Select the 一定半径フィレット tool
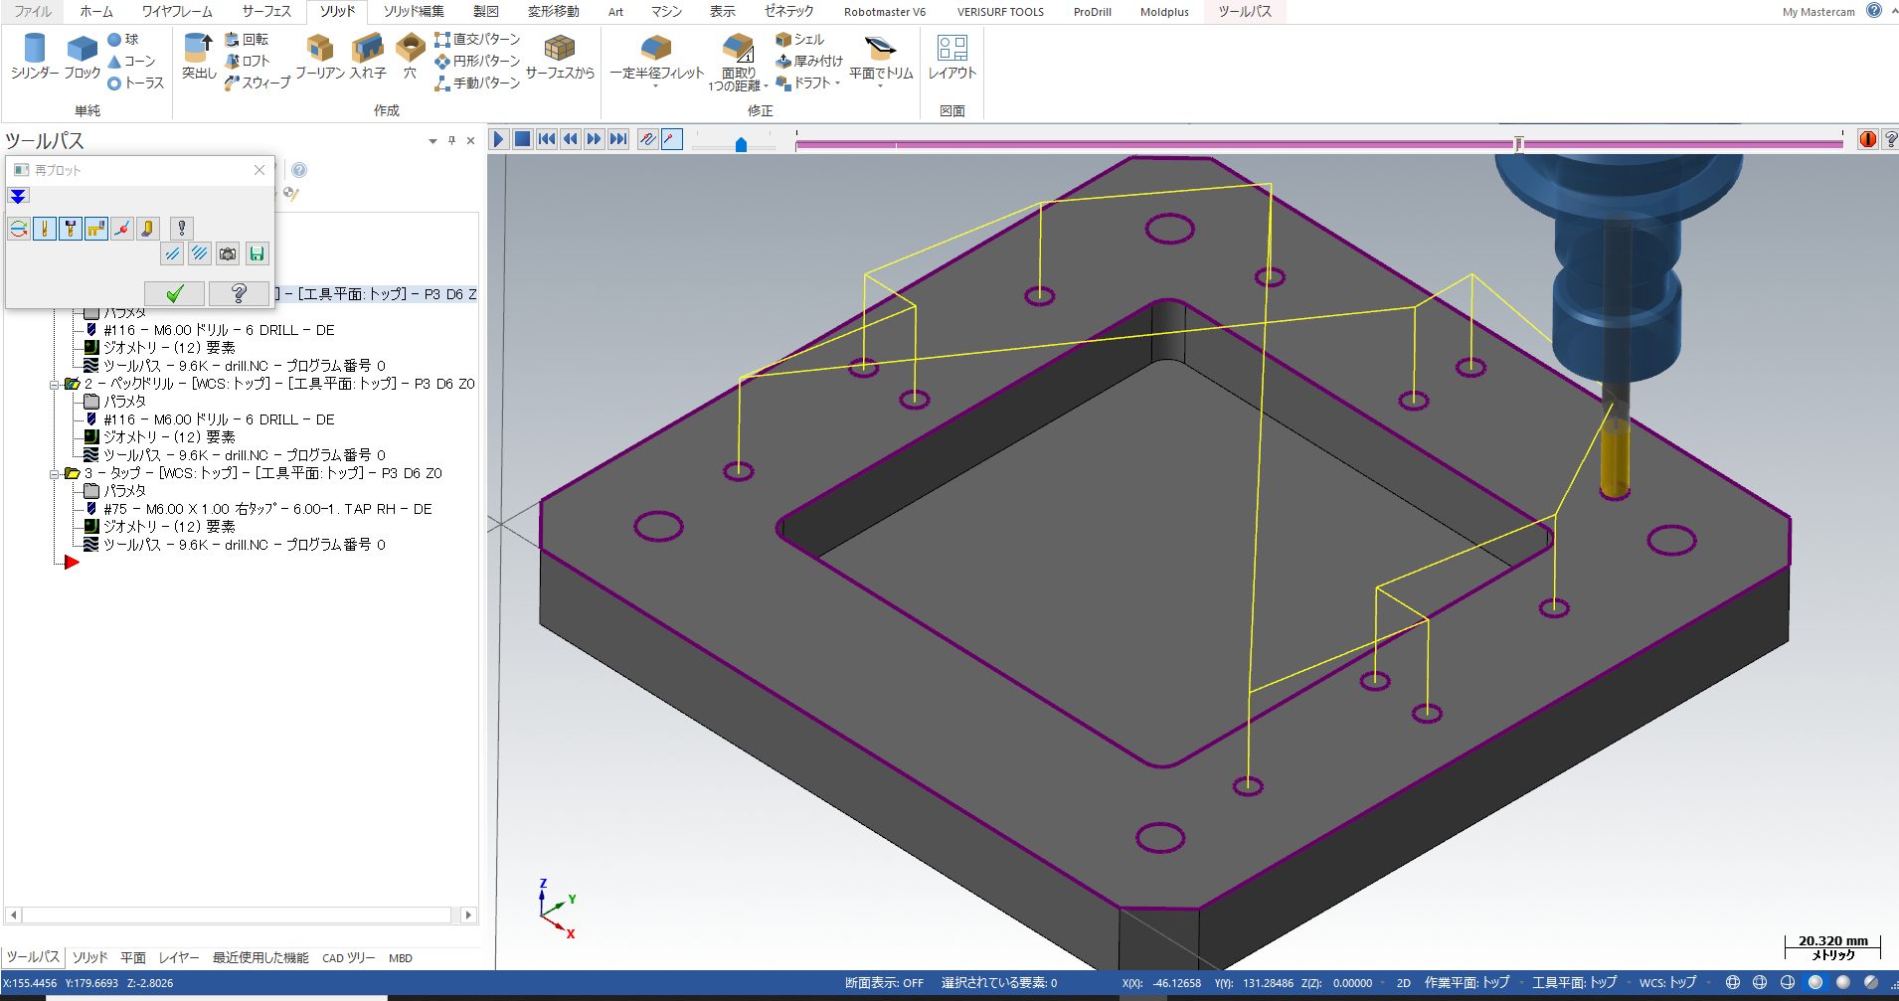Image resolution: width=1899 pixels, height=1001 pixels. click(656, 58)
